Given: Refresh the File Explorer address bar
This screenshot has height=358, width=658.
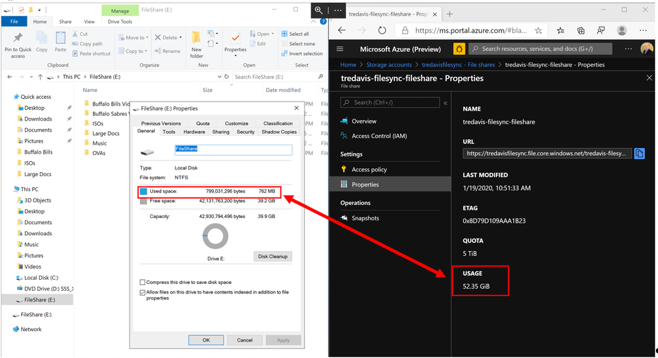Looking at the screenshot, I should [x=227, y=77].
